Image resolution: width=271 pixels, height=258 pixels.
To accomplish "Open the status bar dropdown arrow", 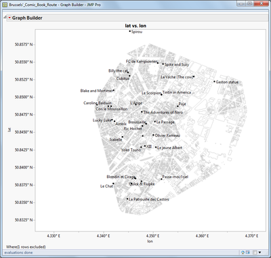I will tap(259, 253).
